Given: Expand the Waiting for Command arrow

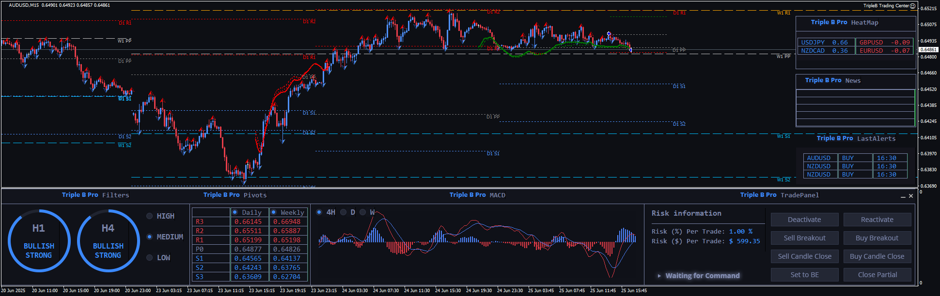Looking at the screenshot, I should click(x=659, y=276).
